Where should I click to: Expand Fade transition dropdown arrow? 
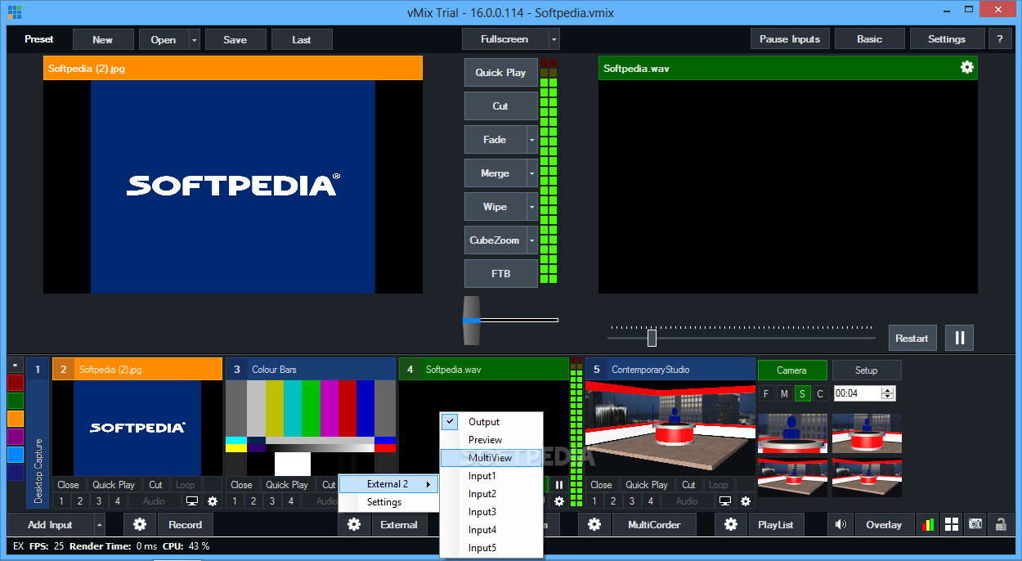(531, 140)
